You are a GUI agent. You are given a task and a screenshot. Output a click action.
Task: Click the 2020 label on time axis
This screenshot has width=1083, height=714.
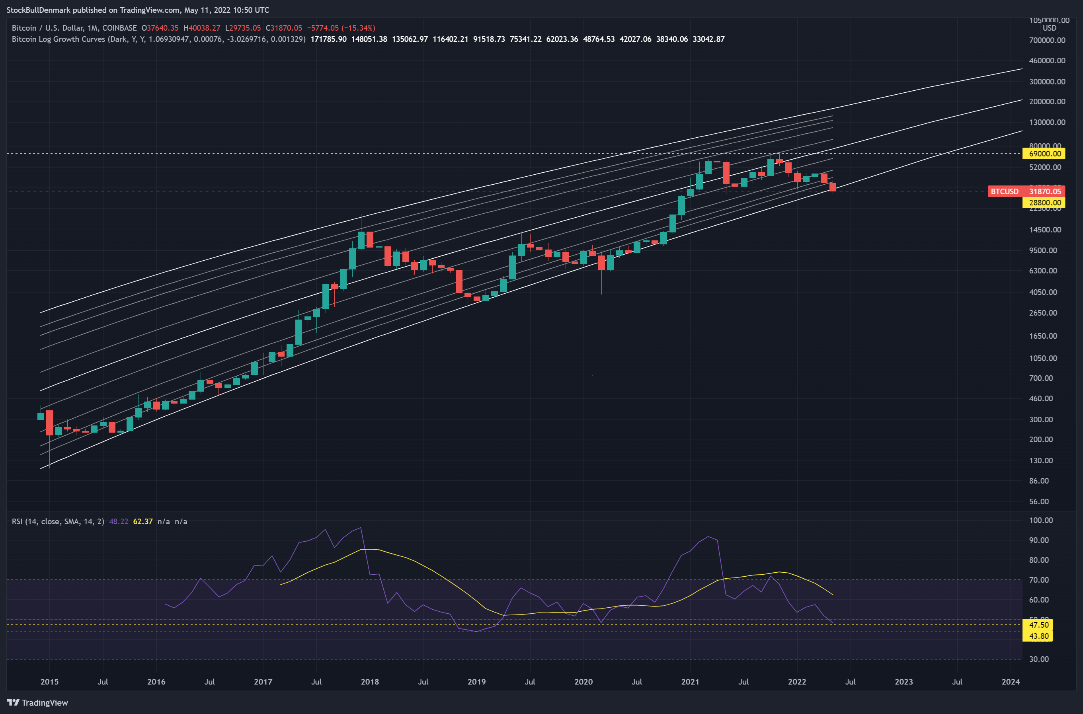tap(583, 682)
